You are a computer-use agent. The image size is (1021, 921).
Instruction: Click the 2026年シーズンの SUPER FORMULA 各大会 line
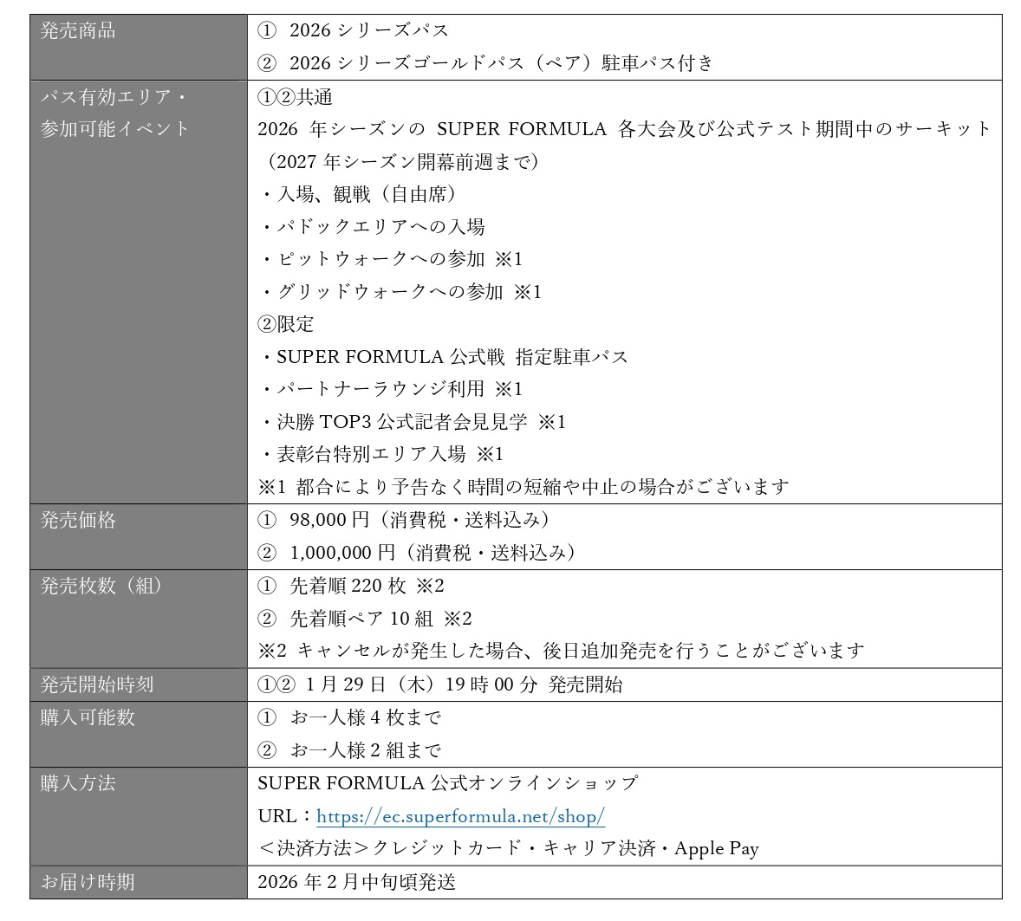624,129
